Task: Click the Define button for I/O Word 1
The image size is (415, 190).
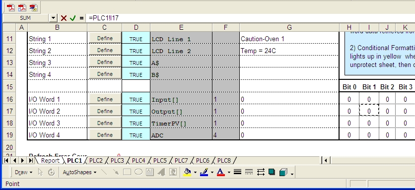Action: 105,99
